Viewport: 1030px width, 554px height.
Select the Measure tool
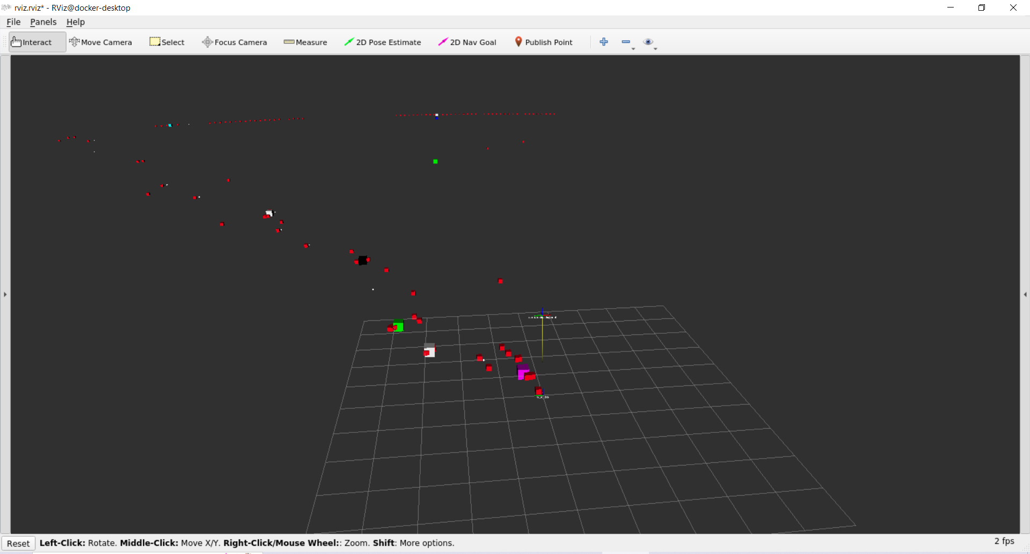[305, 42]
